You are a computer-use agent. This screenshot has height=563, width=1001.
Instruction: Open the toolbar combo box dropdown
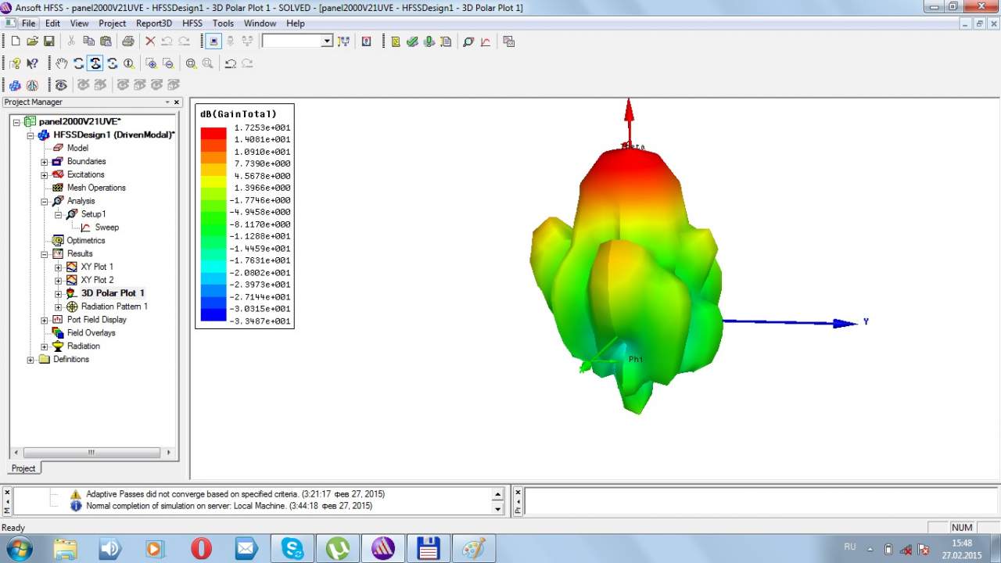[327, 41]
